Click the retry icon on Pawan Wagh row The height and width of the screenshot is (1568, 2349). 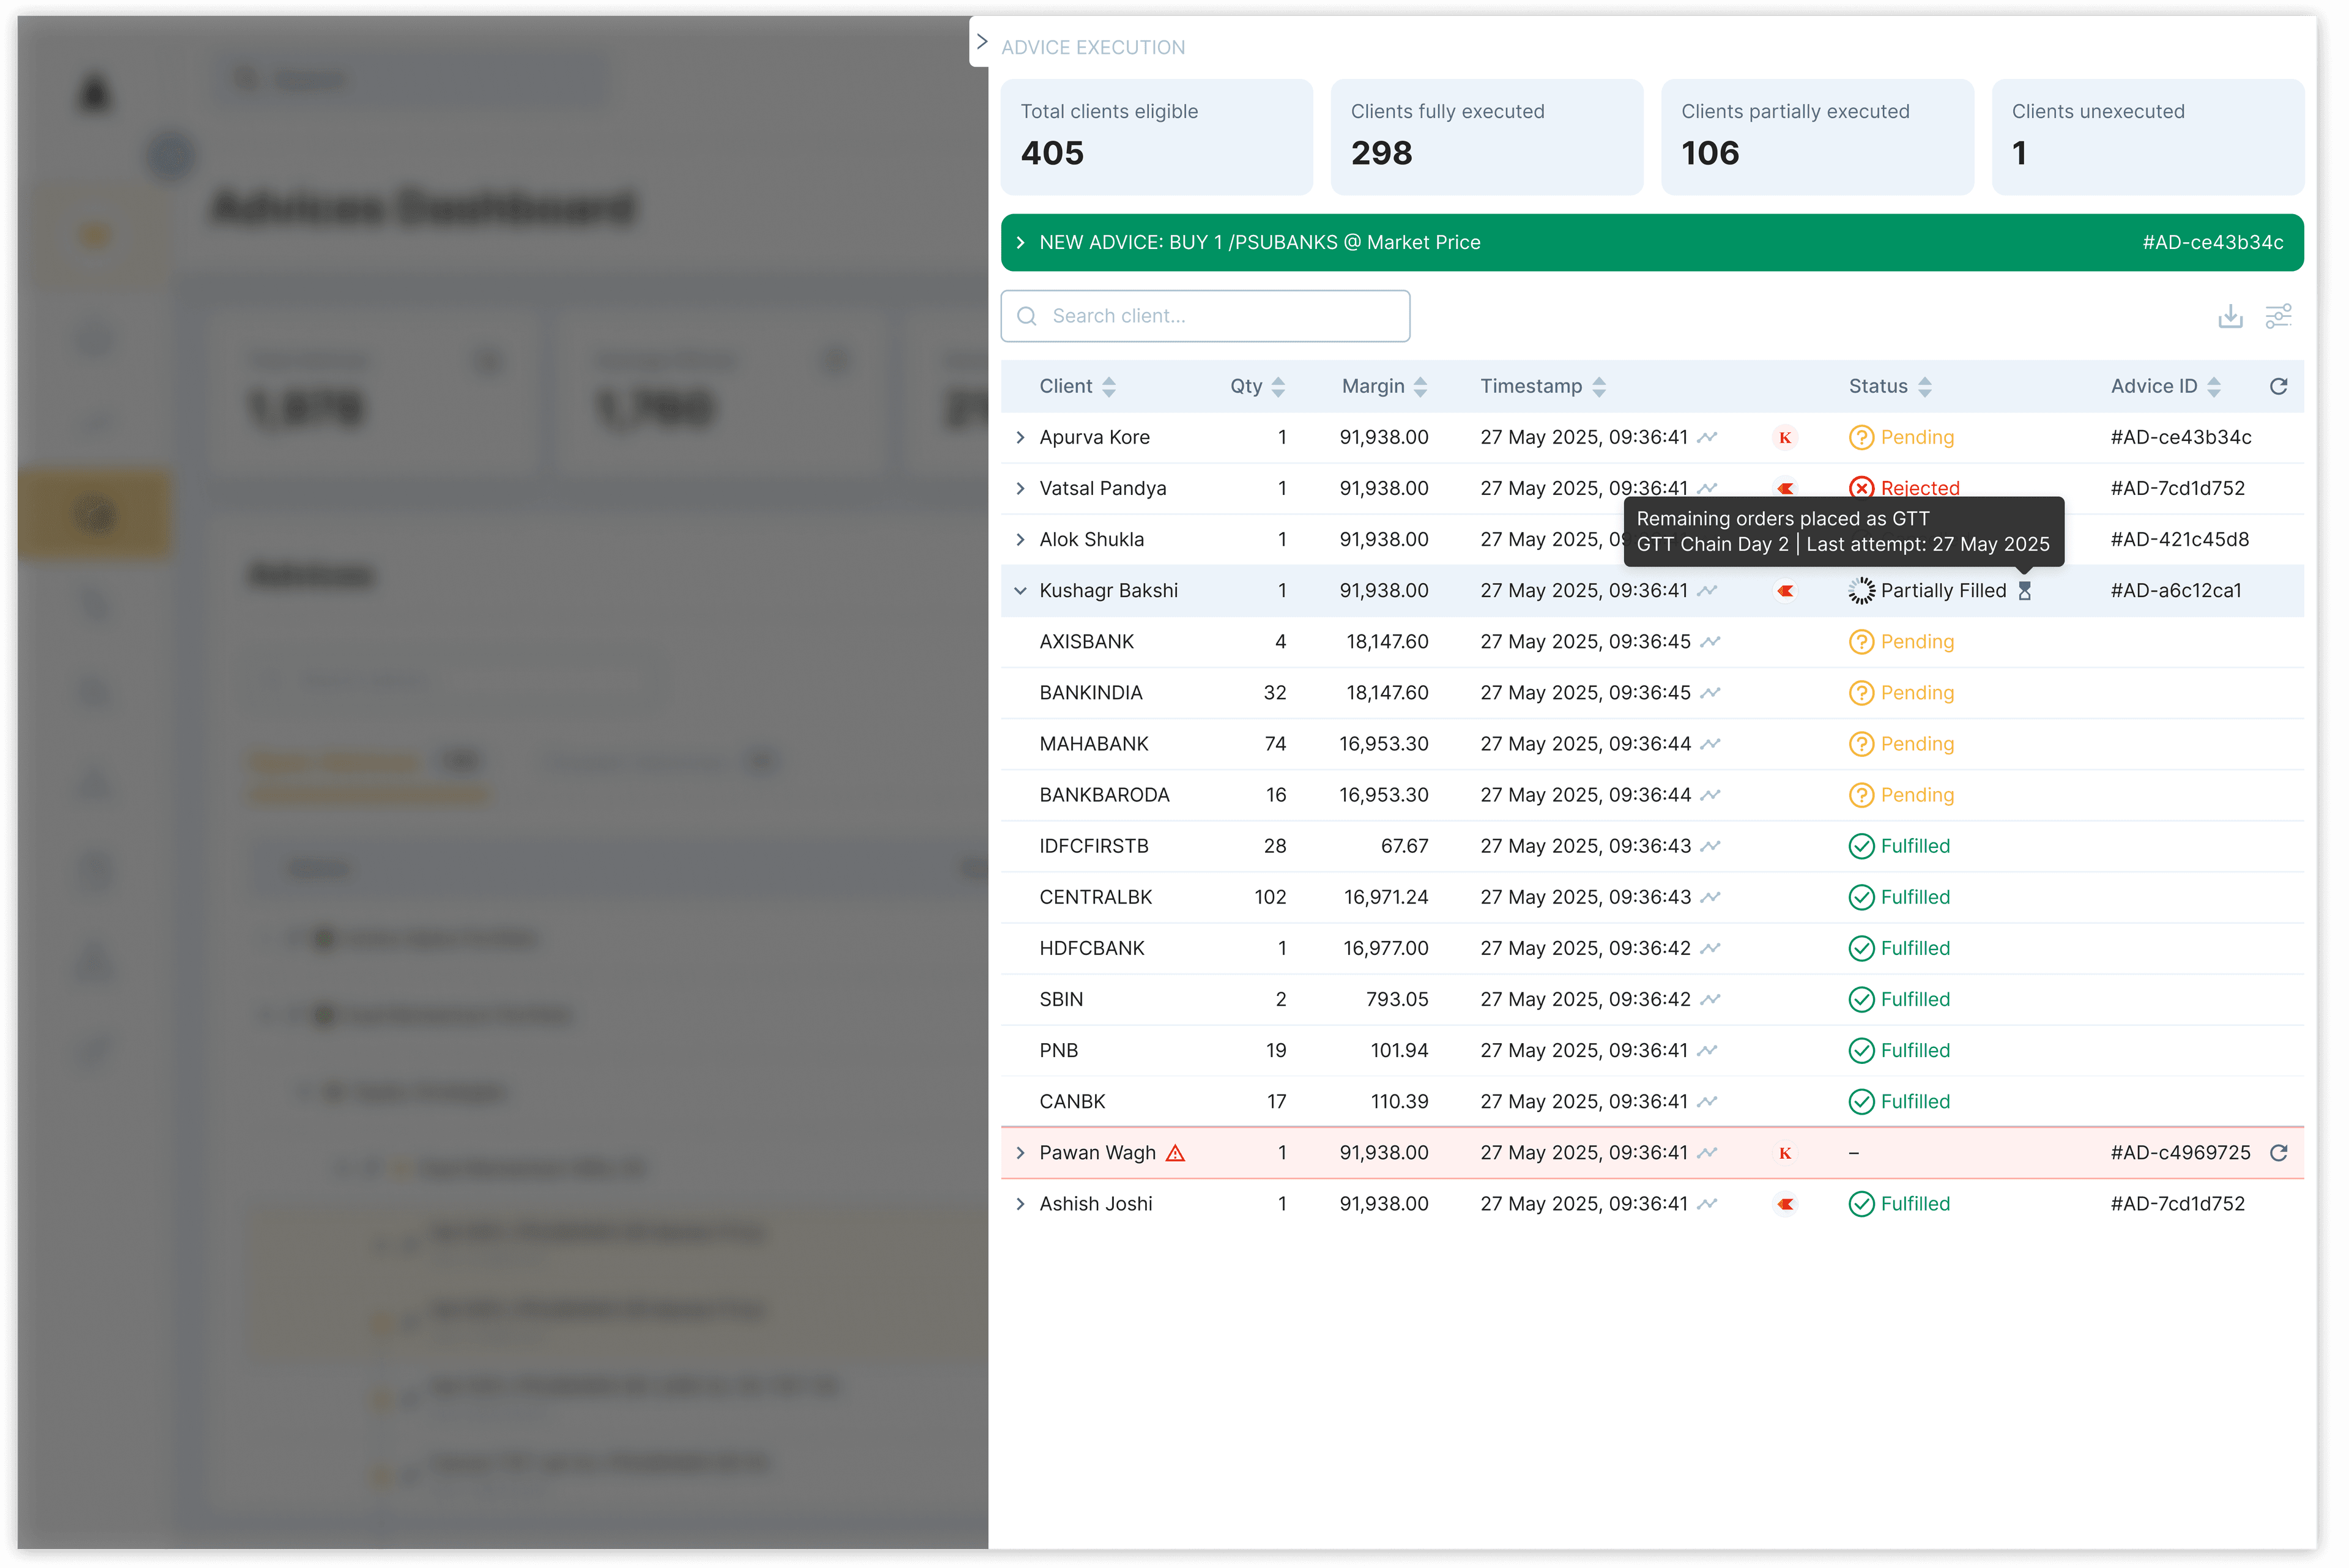click(x=2278, y=1152)
